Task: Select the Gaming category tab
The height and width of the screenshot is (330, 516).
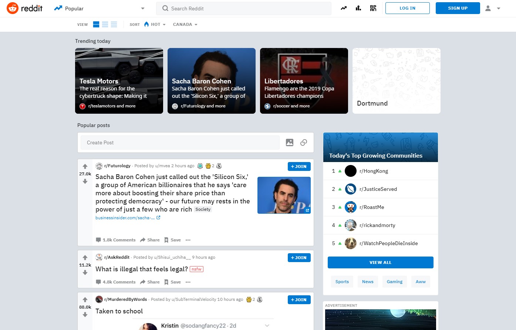Action: coord(395,282)
